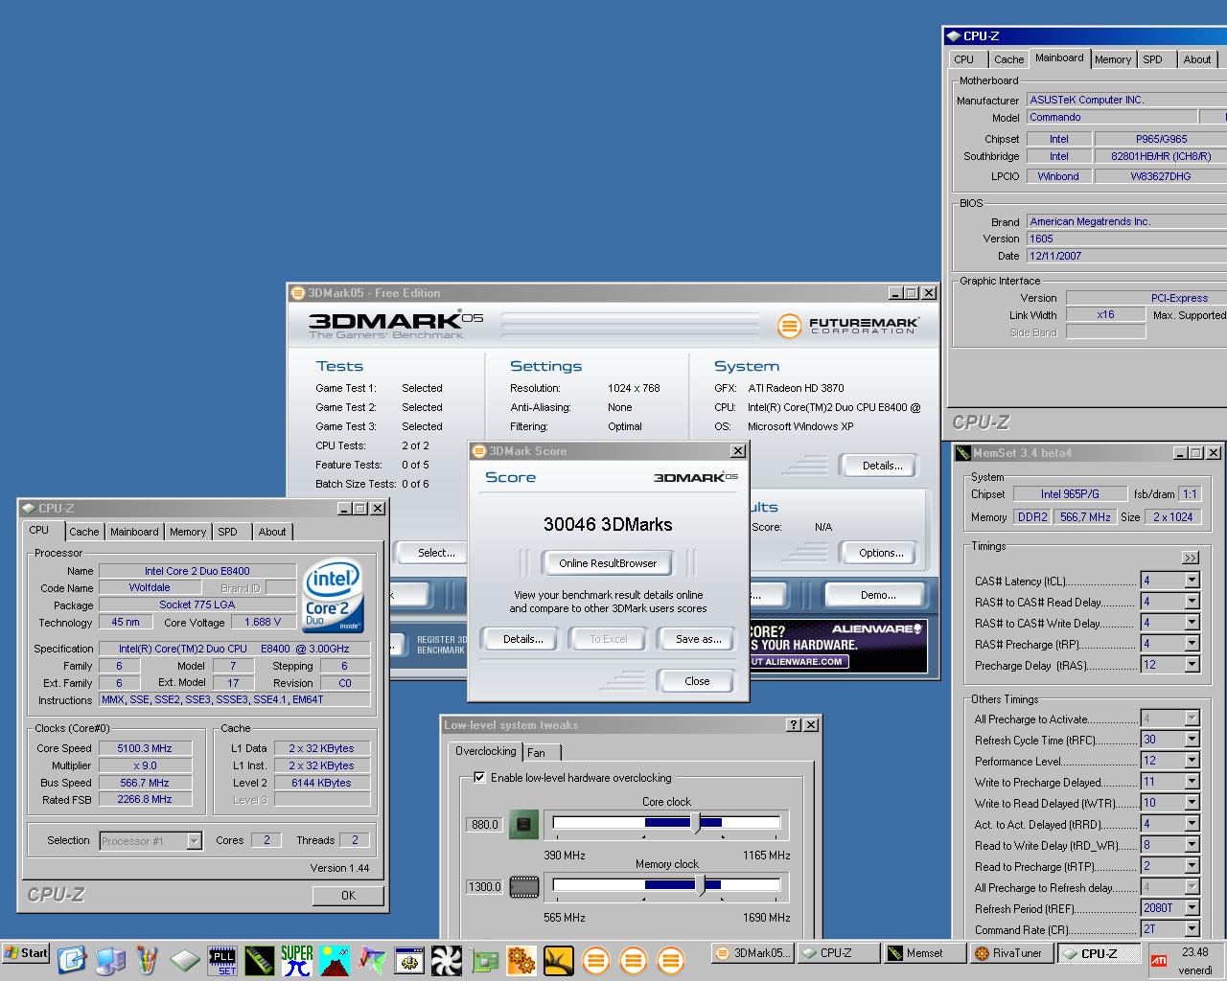Click the Show Desktop quick launch icon
Screen dimensions: 1227x981
point(72,960)
